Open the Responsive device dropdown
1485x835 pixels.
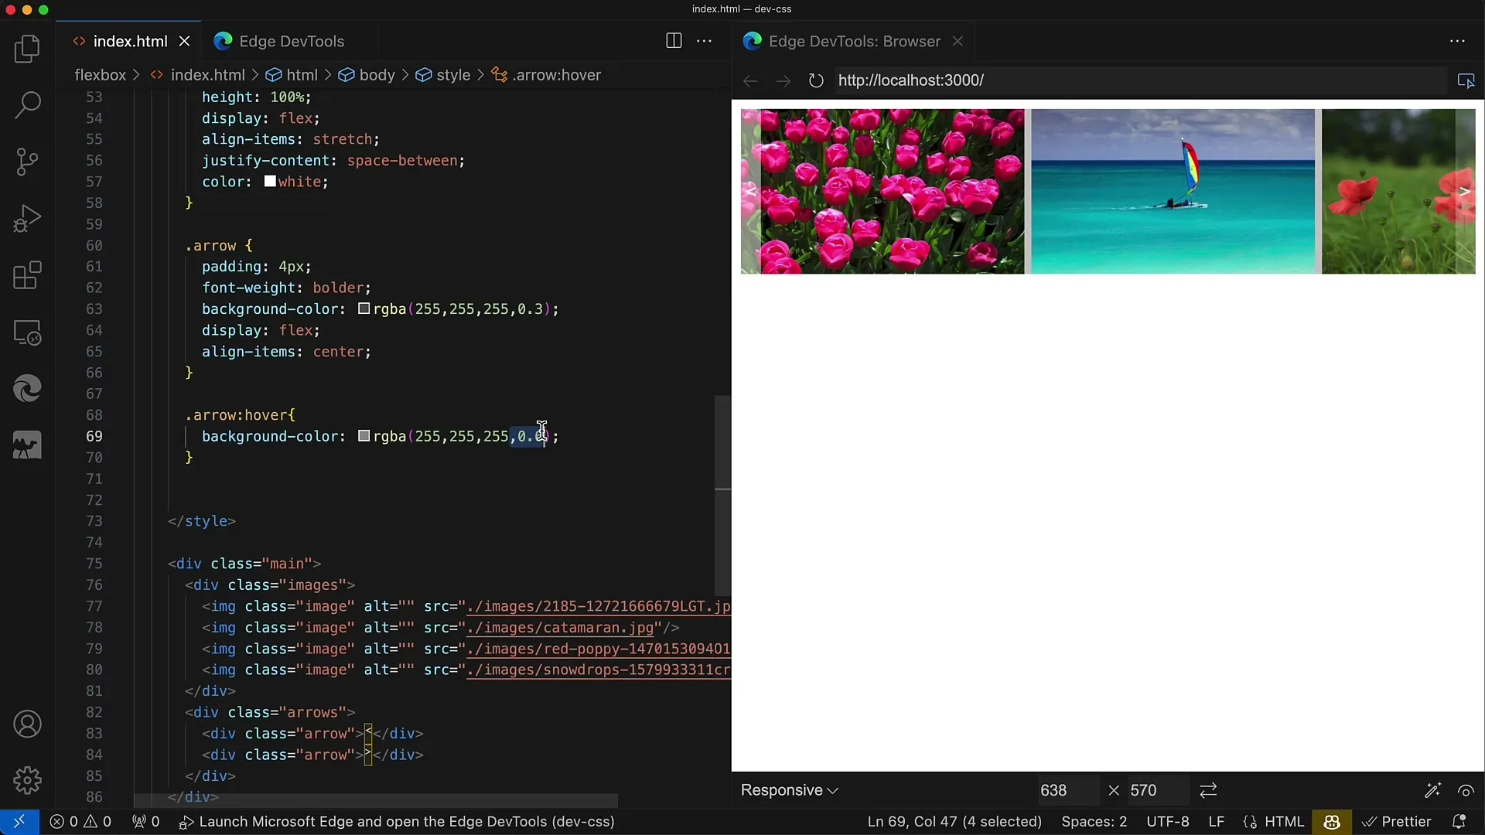(789, 790)
